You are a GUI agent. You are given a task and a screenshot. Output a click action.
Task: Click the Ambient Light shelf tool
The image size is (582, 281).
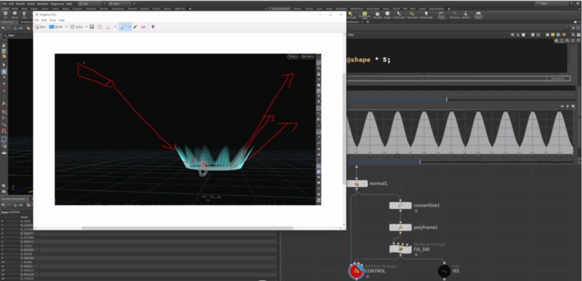tap(426, 15)
